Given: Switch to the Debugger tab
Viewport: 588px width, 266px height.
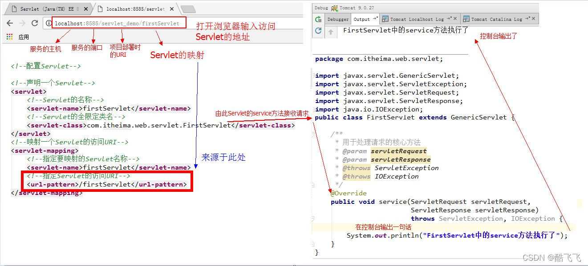Looking at the screenshot, I should pos(338,19).
